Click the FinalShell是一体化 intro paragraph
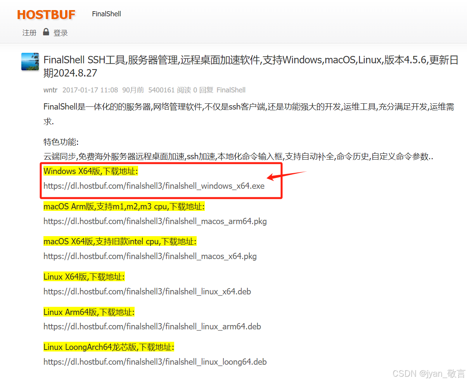This screenshot has height=381, width=467. (249, 114)
